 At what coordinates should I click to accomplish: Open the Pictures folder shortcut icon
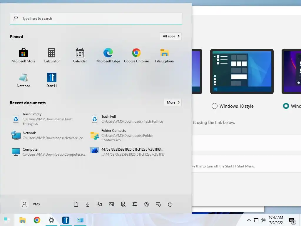click(111, 204)
